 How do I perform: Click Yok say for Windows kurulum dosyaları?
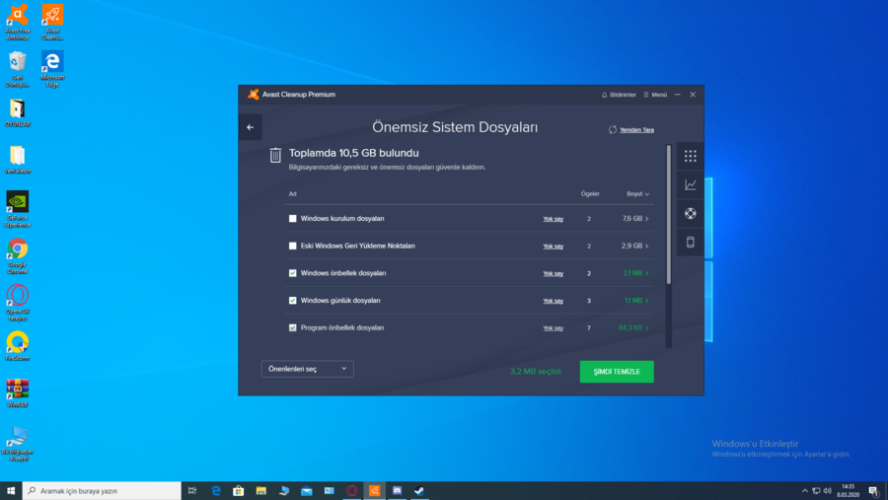click(553, 219)
